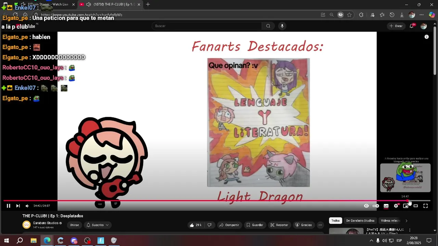This screenshot has height=246, width=438.
Task: Mute the P-CLUB tab via speaker icon
Action: (89, 4)
